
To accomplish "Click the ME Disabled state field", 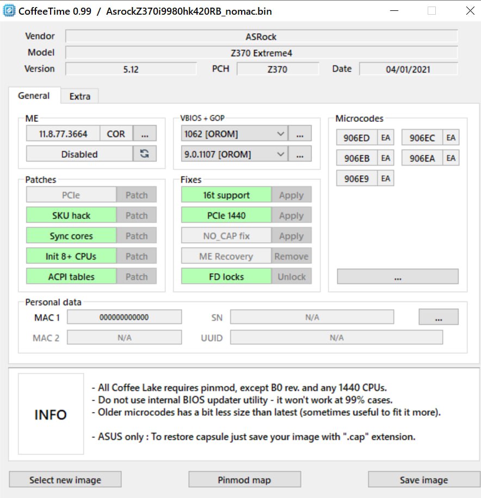I will tap(79, 154).
